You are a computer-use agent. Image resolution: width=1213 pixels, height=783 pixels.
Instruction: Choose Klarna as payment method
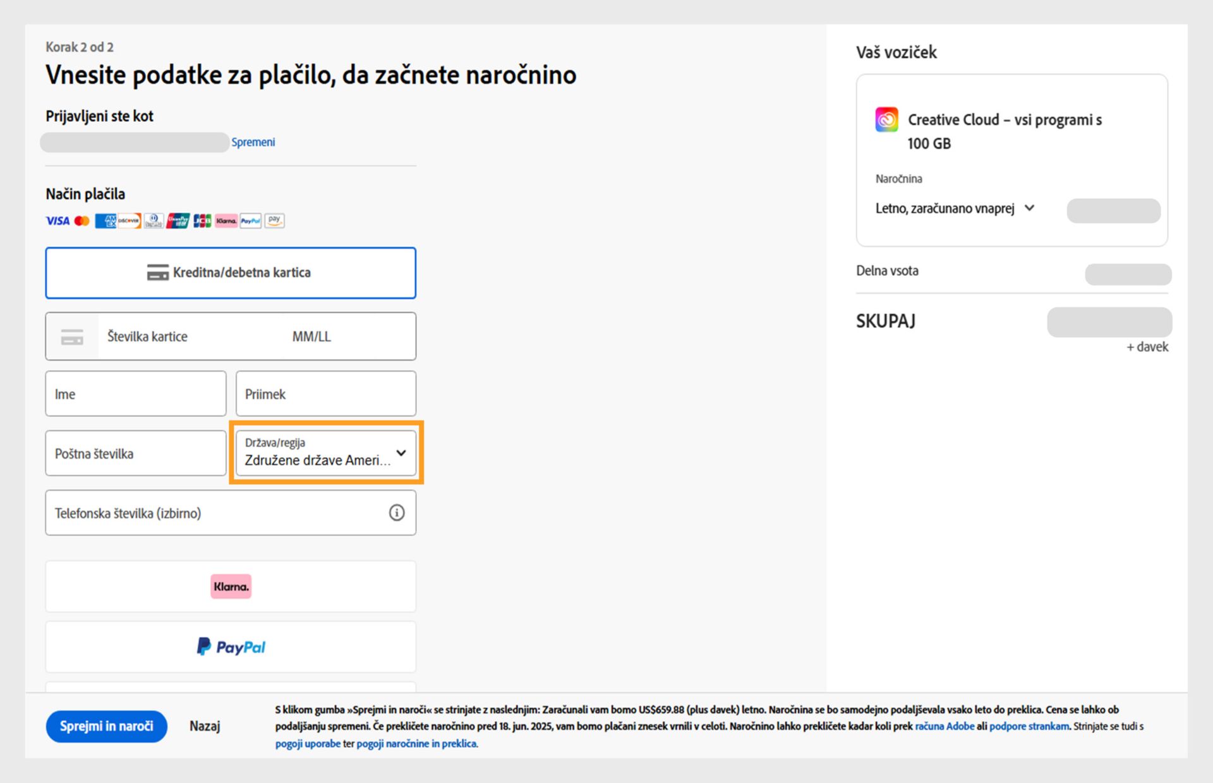[x=231, y=587]
